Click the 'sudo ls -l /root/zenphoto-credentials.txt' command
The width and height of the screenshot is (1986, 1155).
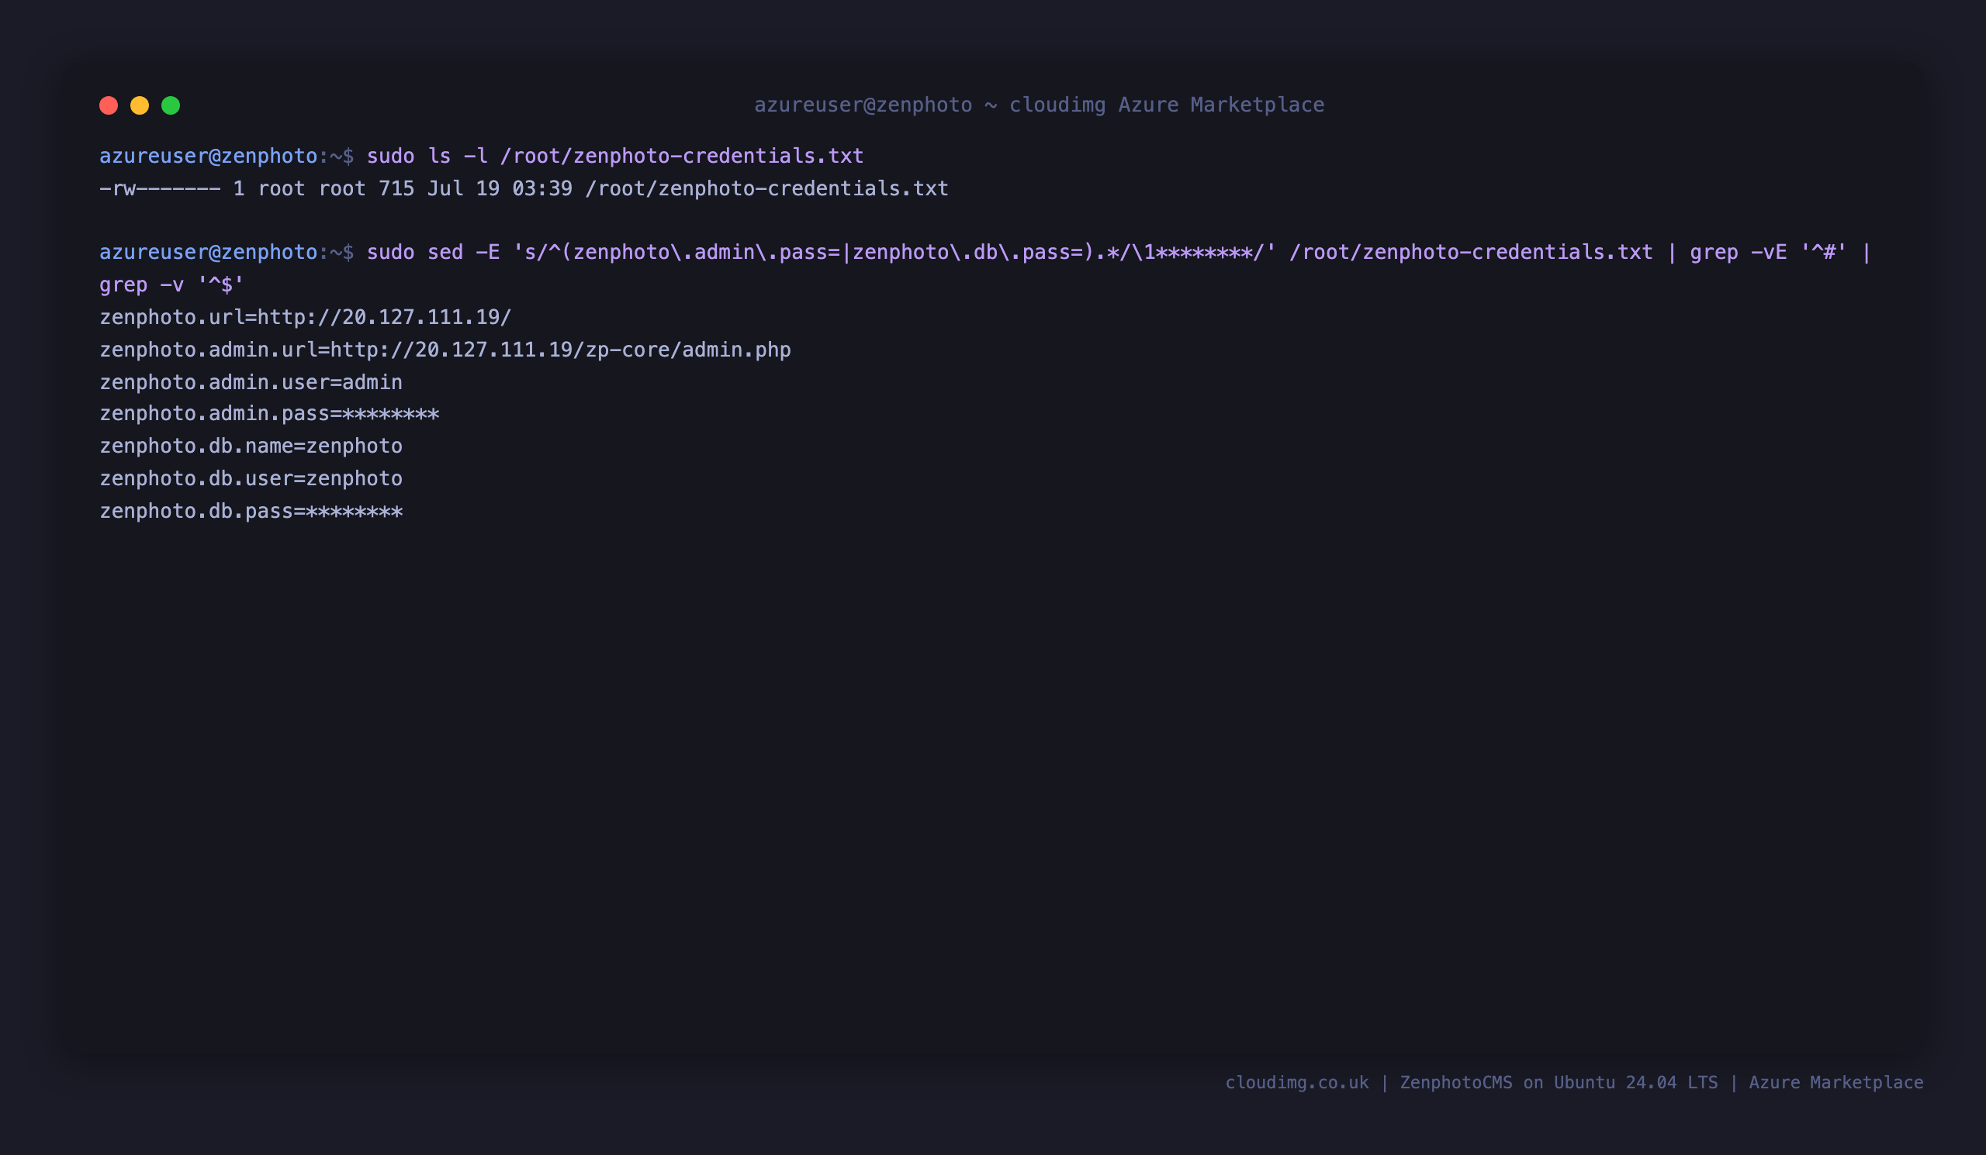click(x=614, y=156)
